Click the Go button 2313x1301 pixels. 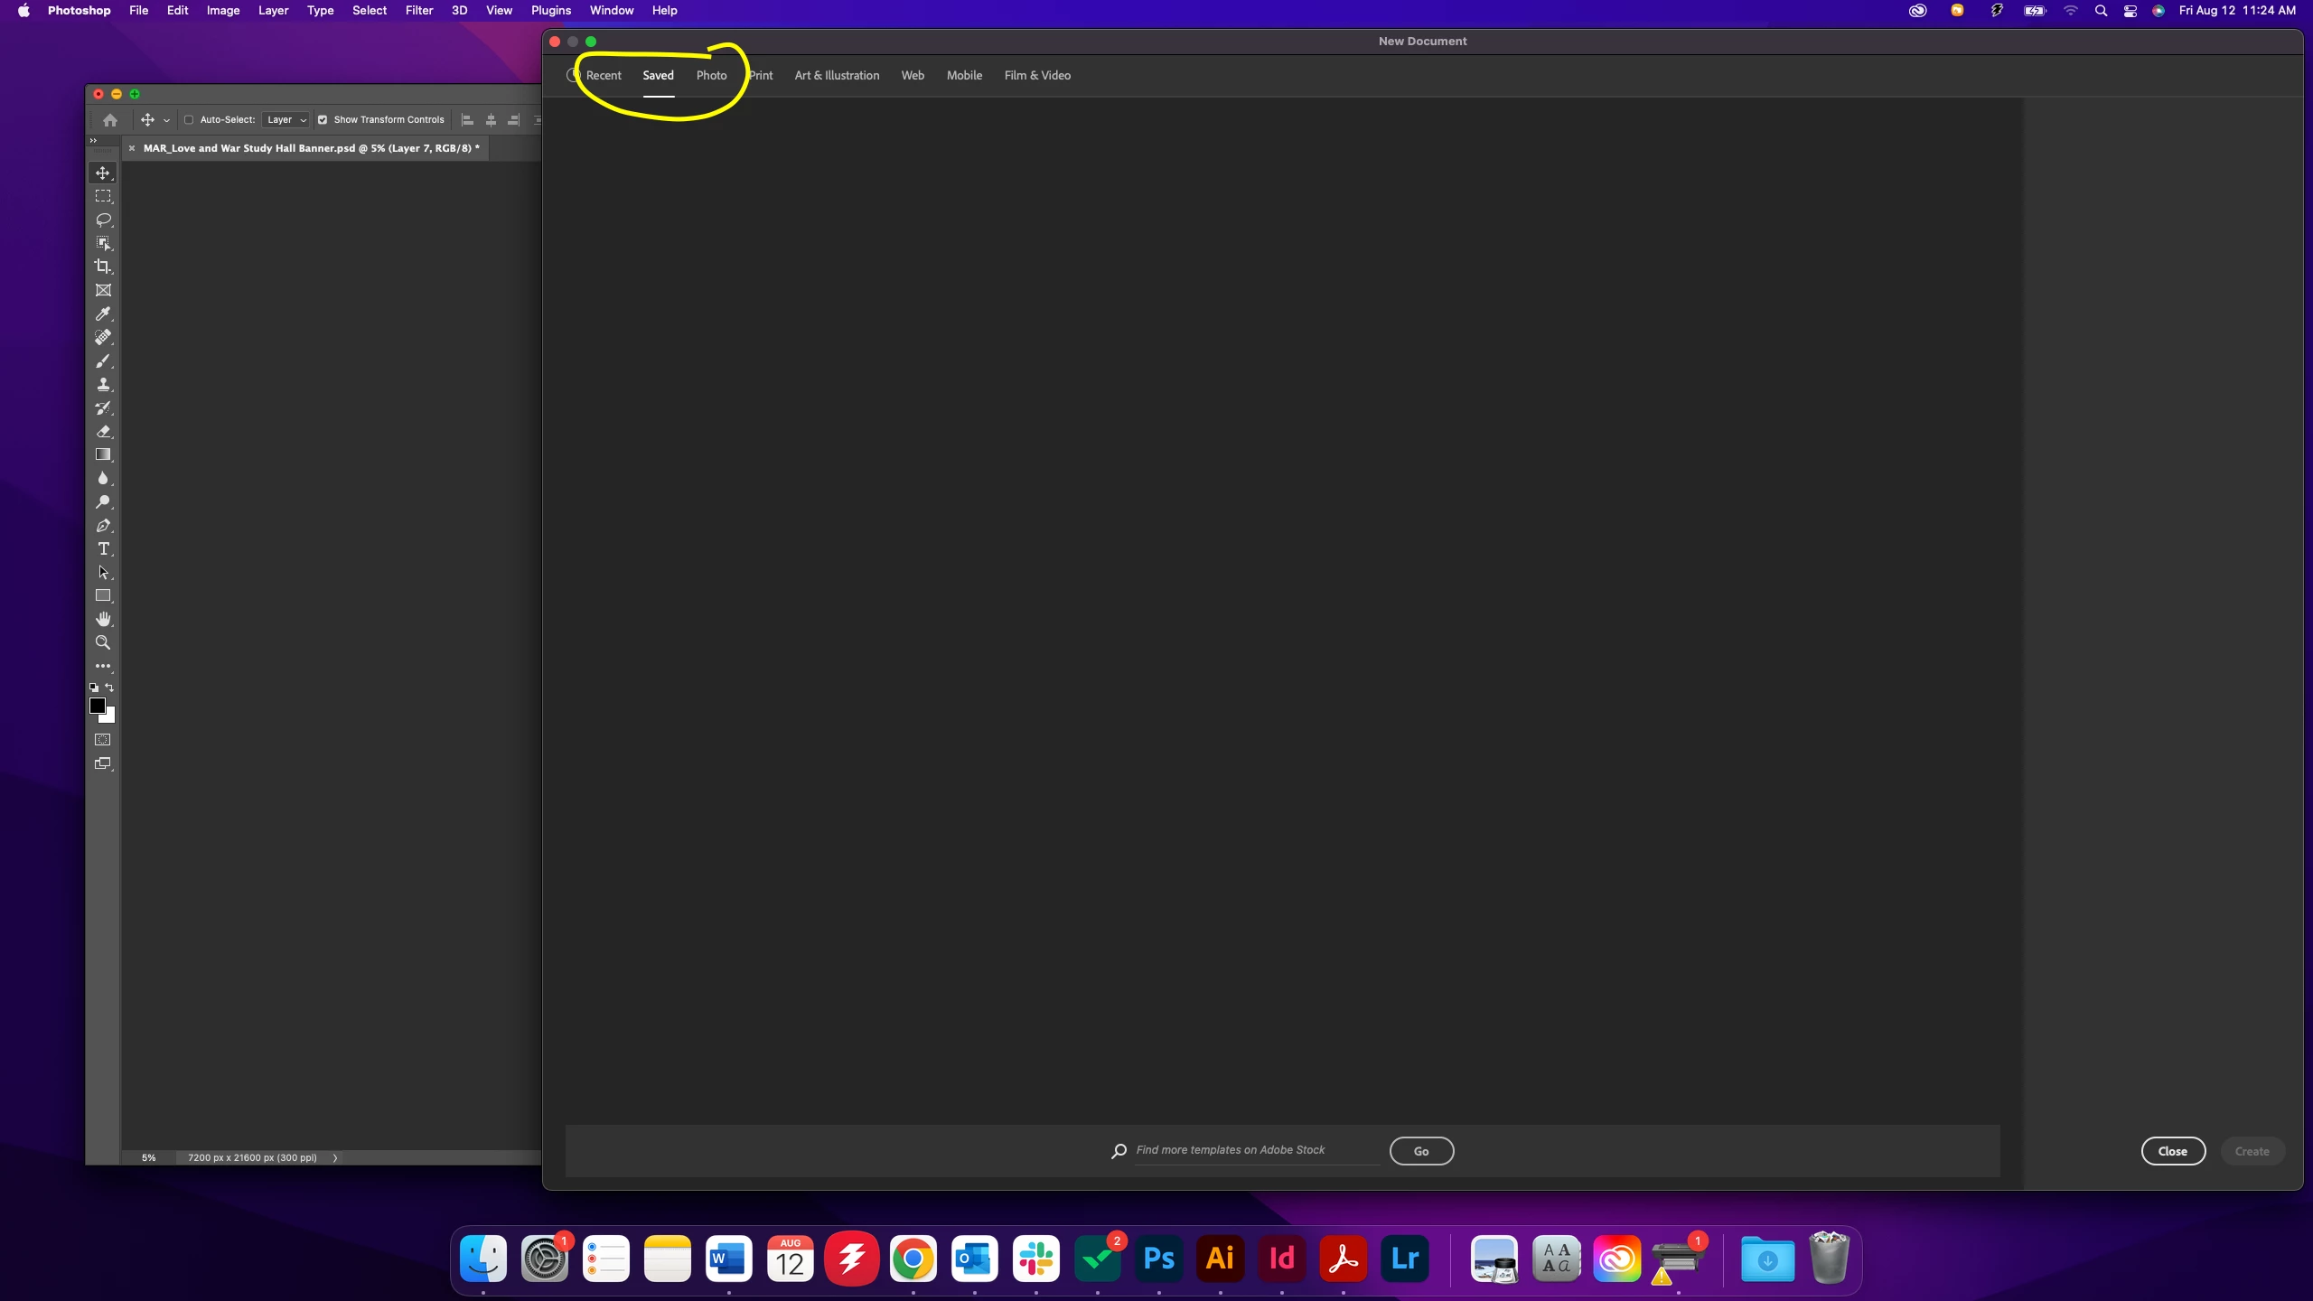1420,1151
